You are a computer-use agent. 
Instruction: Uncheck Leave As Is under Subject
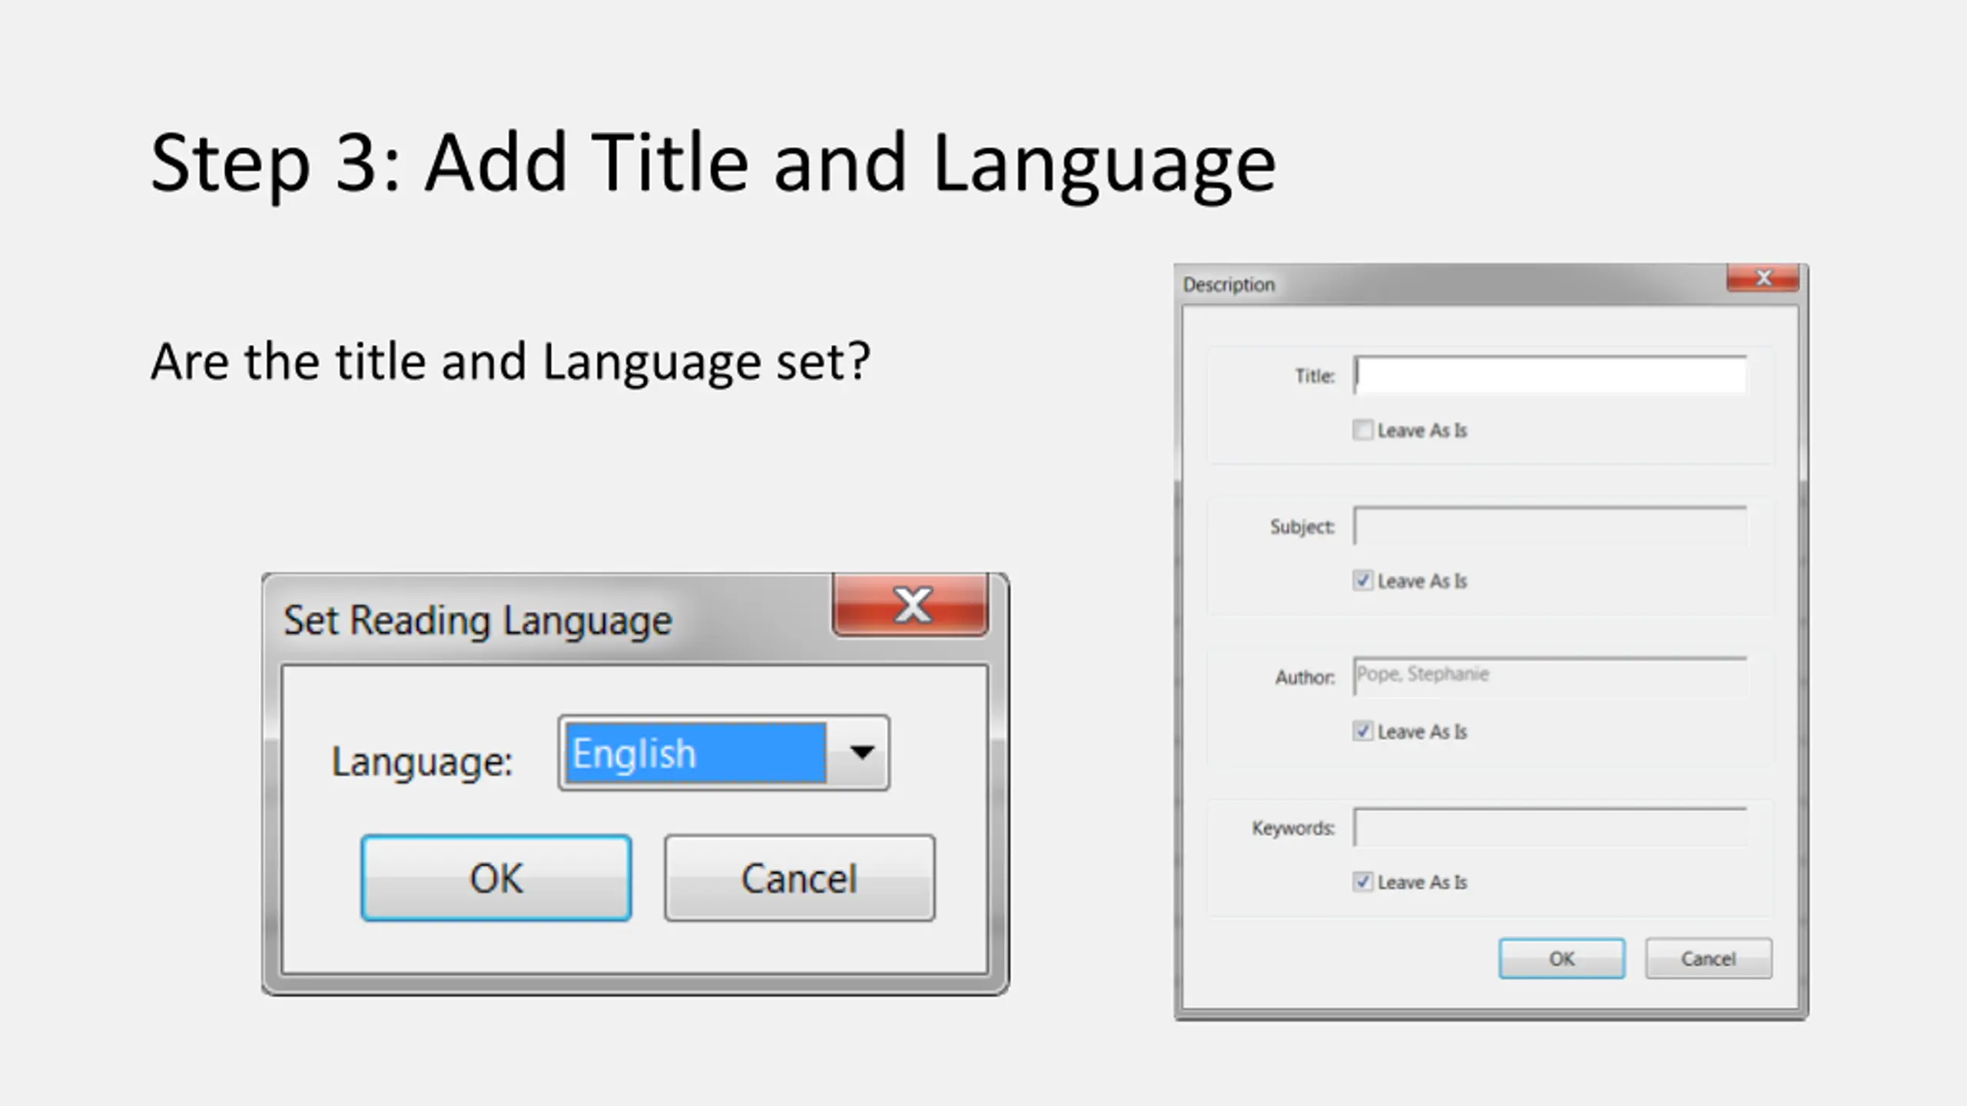(x=1362, y=581)
